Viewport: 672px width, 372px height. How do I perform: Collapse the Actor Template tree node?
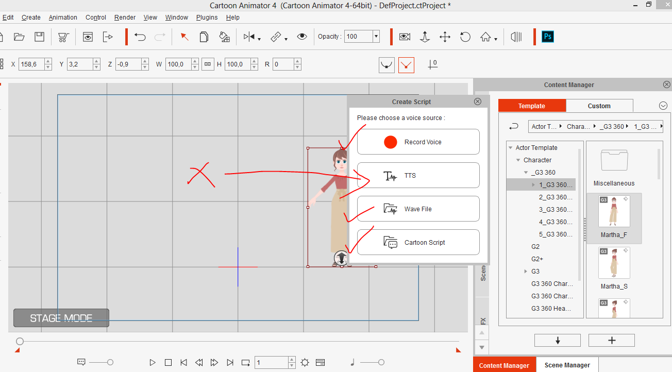511,148
